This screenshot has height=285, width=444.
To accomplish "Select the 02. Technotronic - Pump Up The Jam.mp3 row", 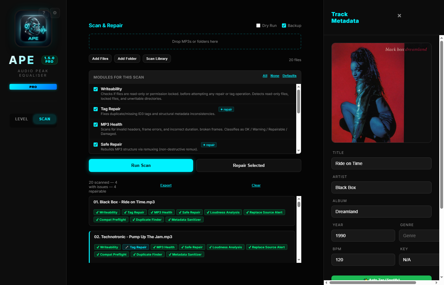I will point(192,247).
